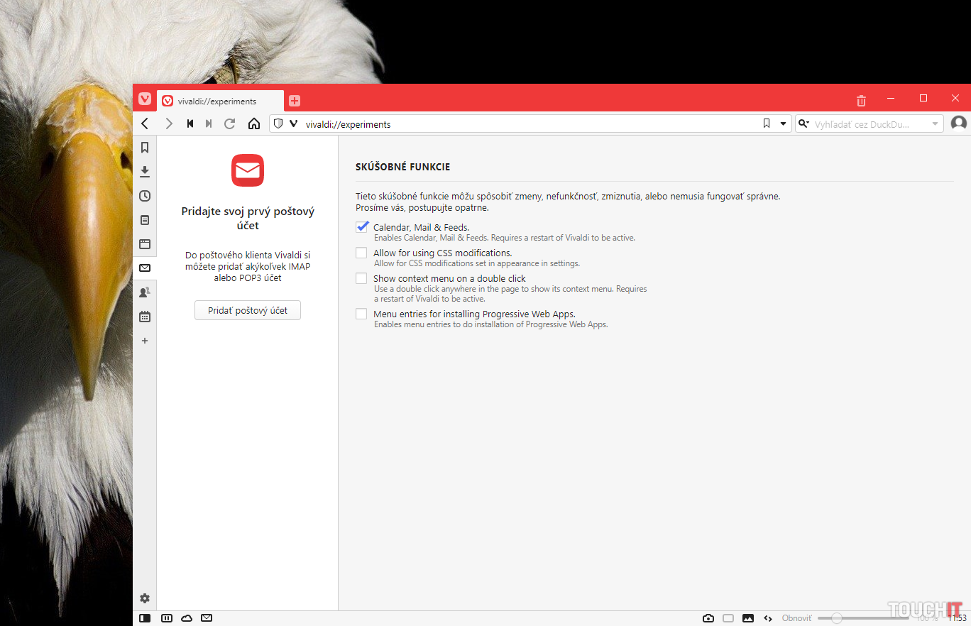971x626 pixels.
Task: Click the closed tabs trash icon
Action: coord(861,100)
